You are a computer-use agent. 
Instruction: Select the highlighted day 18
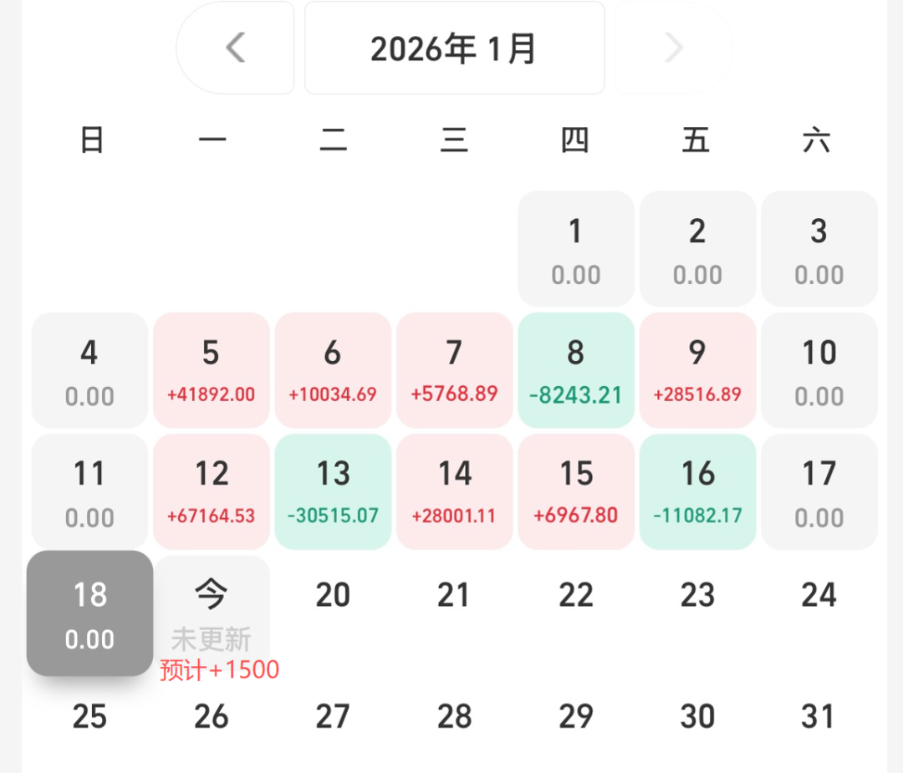(x=89, y=613)
